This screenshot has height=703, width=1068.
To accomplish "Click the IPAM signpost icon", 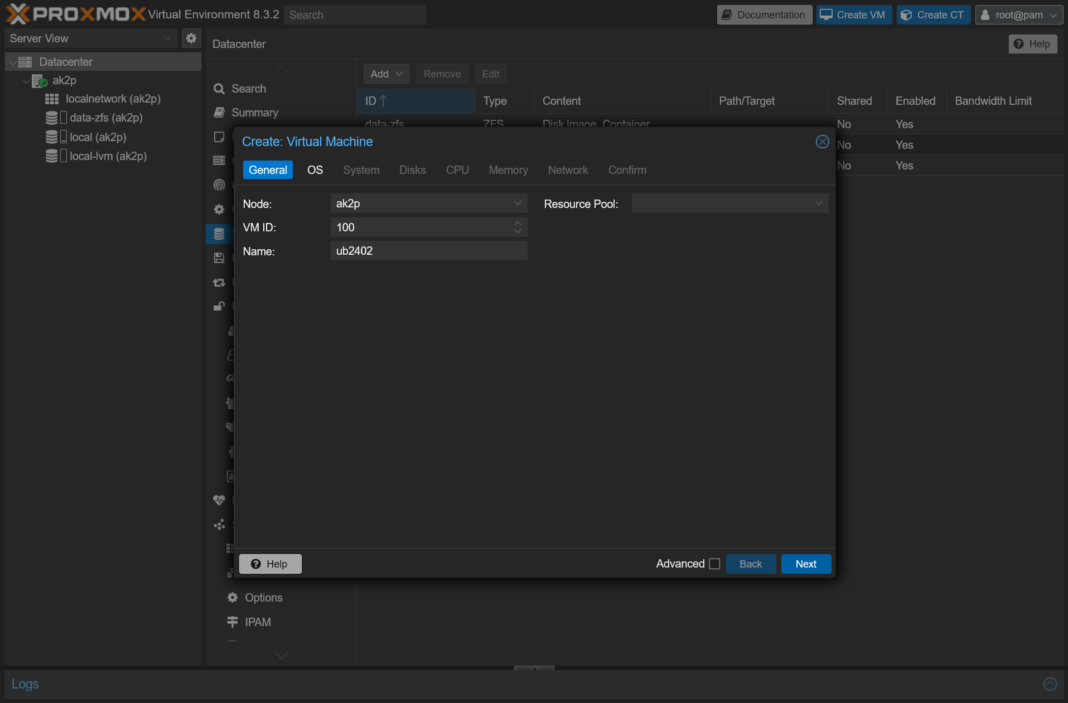I will tap(233, 622).
